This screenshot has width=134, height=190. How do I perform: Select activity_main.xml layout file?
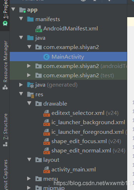(x=74, y=170)
